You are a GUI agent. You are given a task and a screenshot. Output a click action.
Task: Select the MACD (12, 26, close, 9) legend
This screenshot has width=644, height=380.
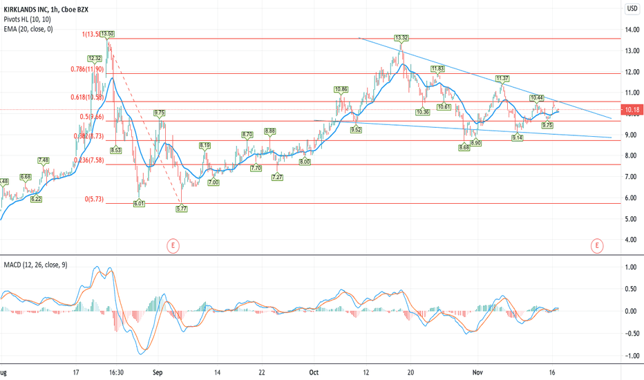pyautogui.click(x=35, y=265)
